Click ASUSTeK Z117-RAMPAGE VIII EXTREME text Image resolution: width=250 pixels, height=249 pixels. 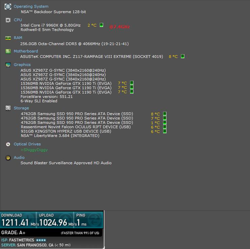pyautogui.click(x=92, y=57)
